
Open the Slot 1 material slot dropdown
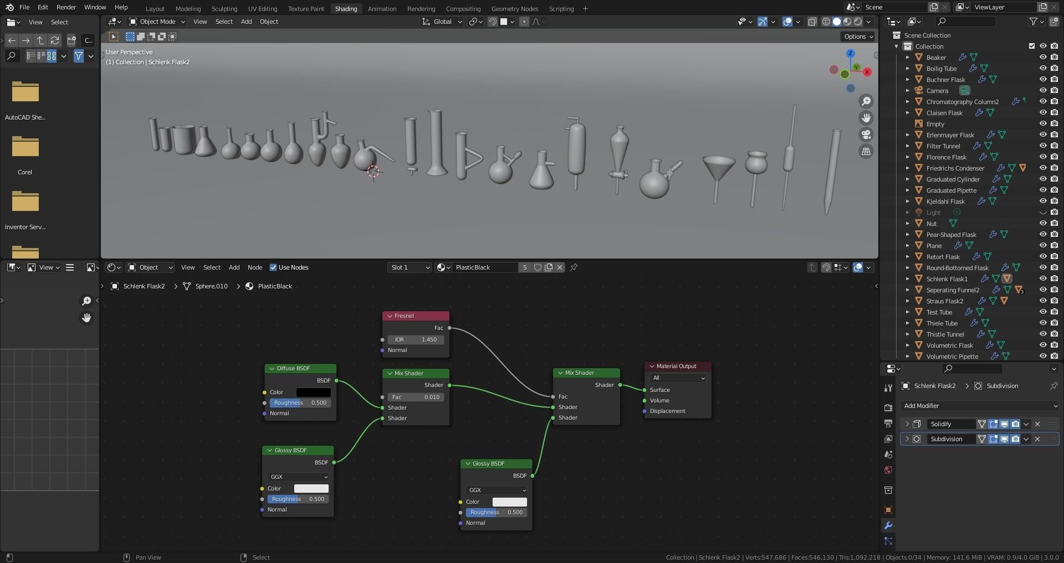(x=410, y=267)
